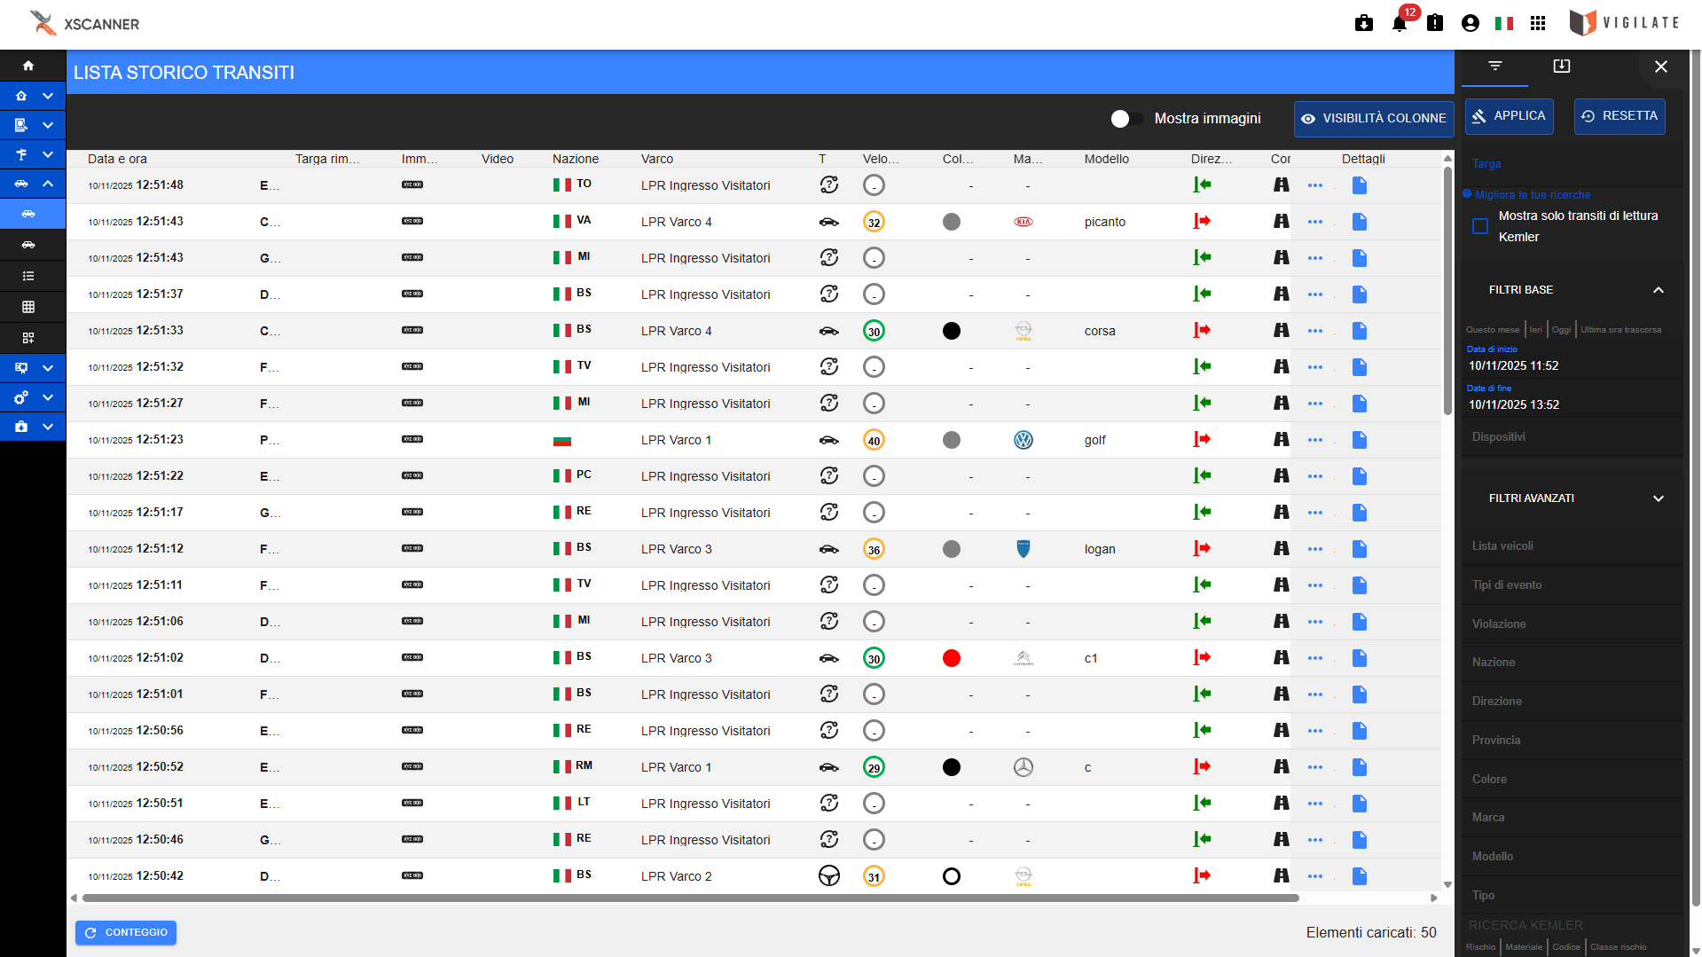Switch to the export tab in side panel
The image size is (1702, 957).
[1561, 67]
